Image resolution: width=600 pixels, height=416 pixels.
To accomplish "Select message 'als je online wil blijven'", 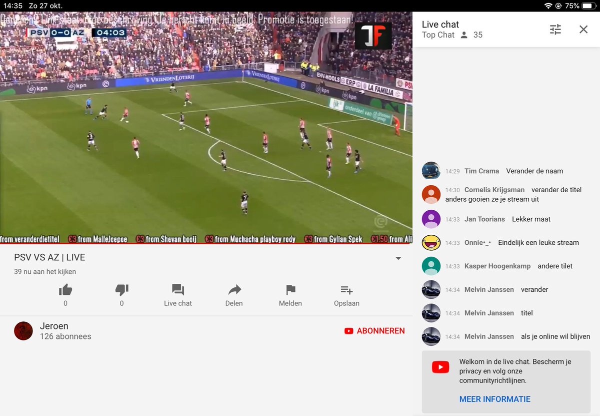I will [555, 336].
